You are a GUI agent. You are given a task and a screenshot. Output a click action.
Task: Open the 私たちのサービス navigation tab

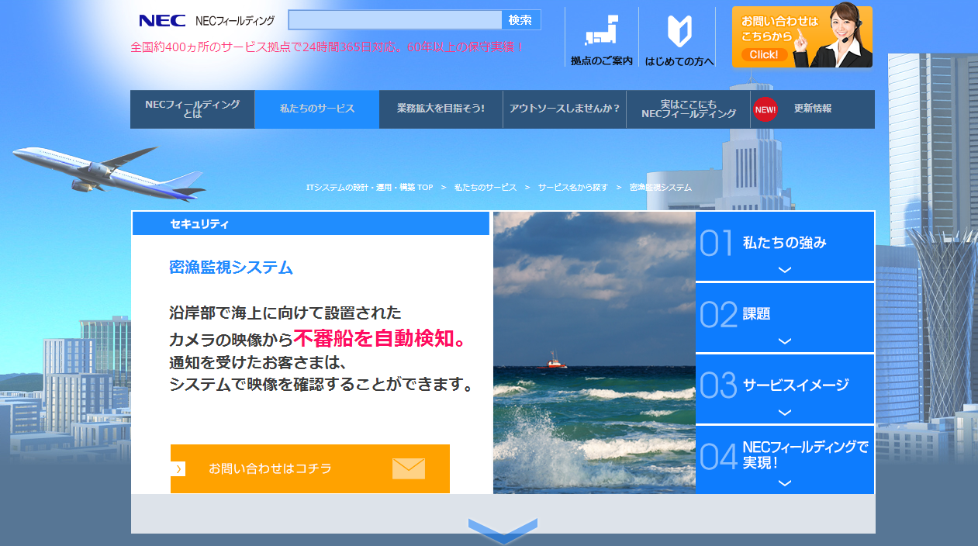316,109
